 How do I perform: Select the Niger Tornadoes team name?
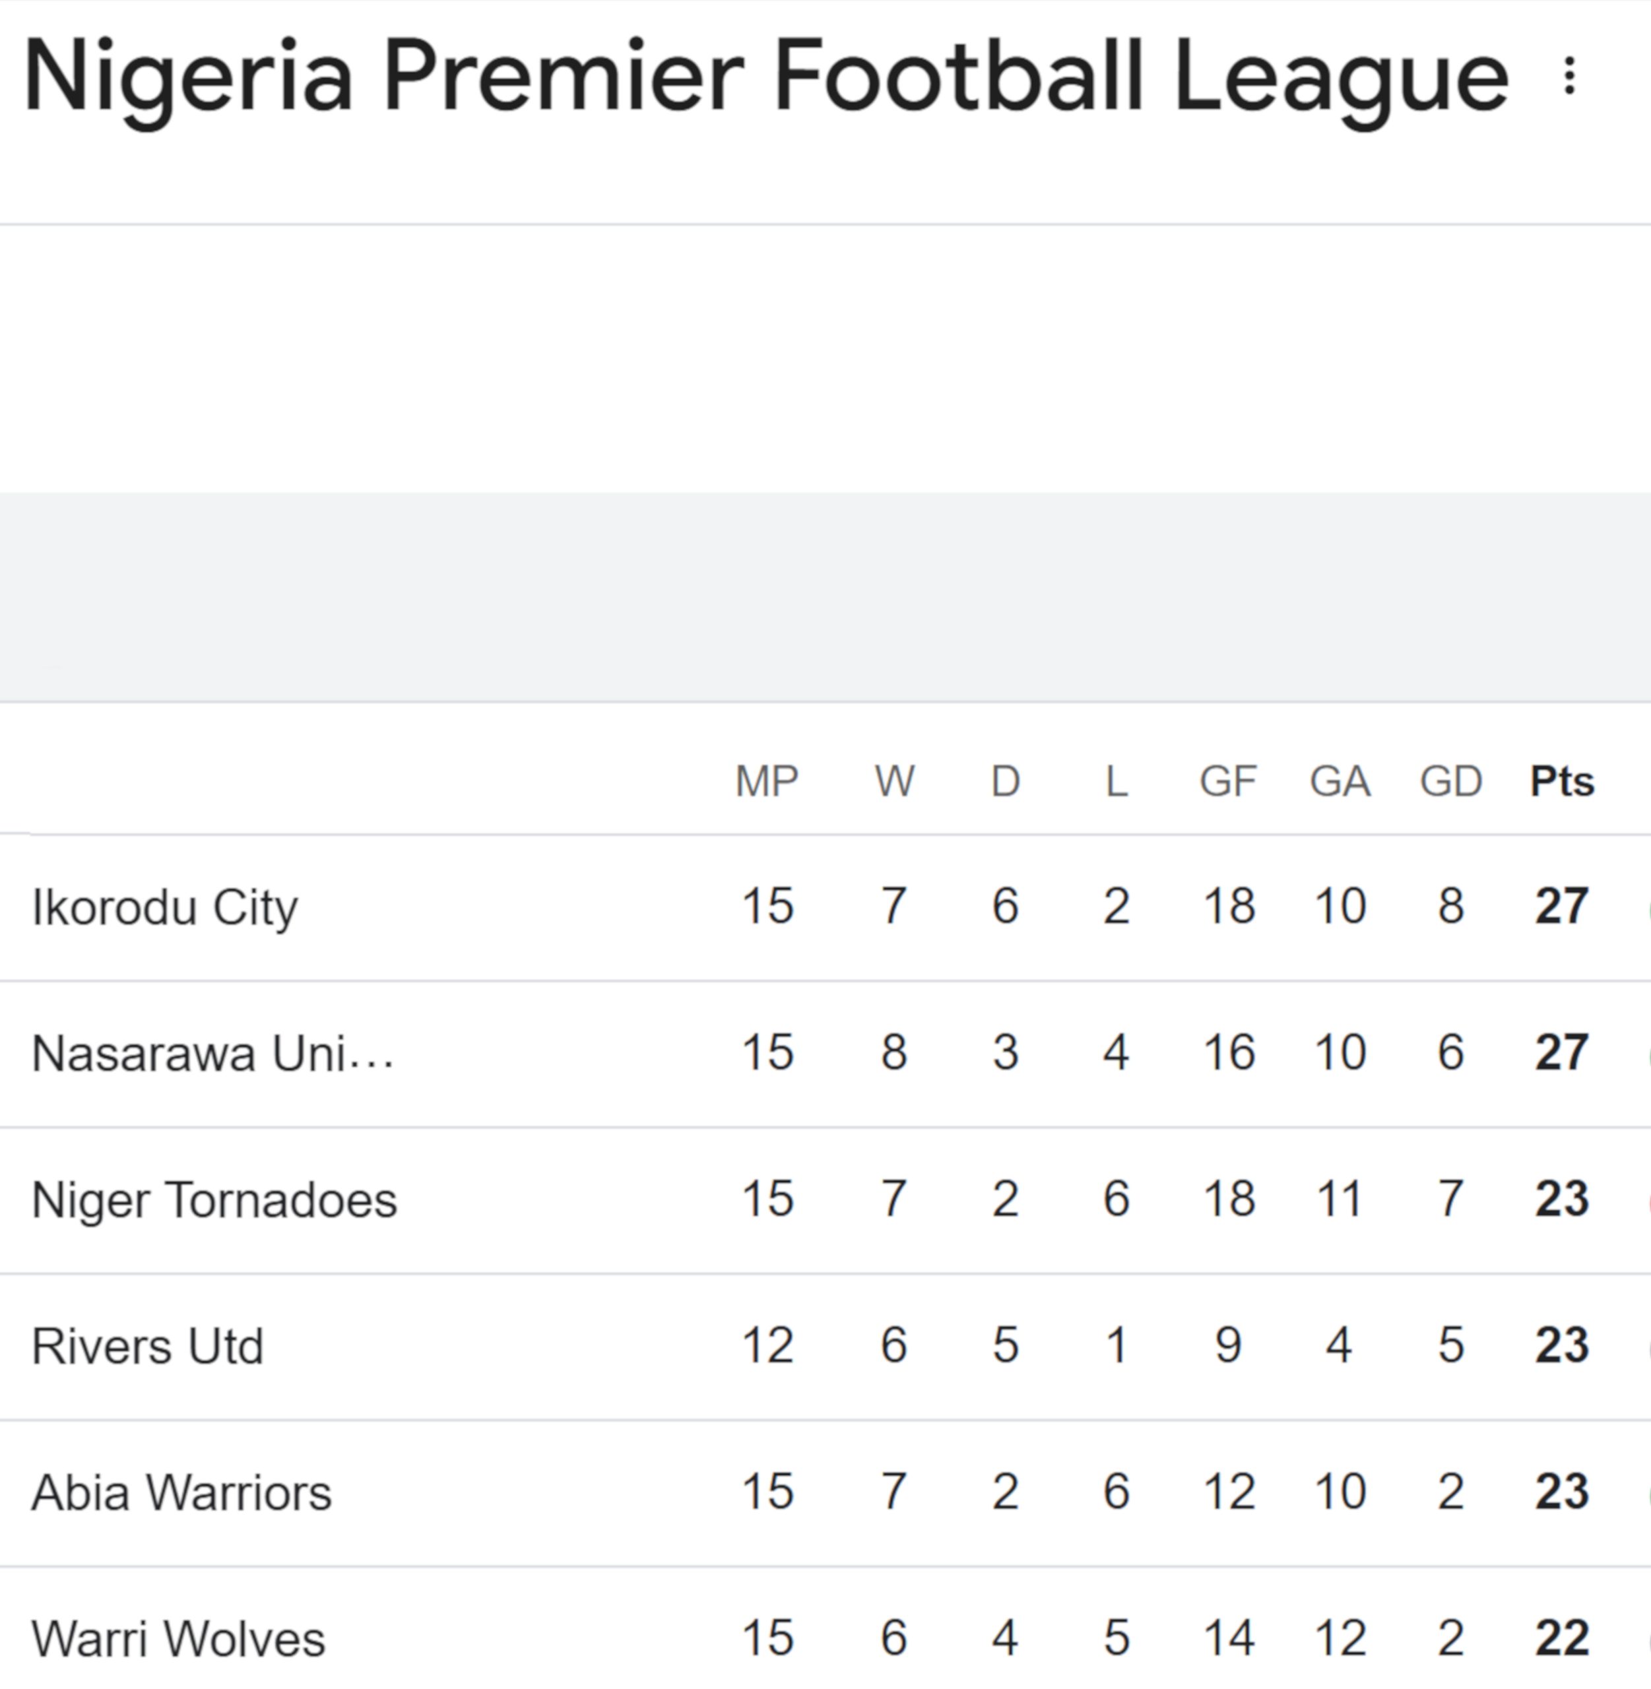[x=214, y=1200]
